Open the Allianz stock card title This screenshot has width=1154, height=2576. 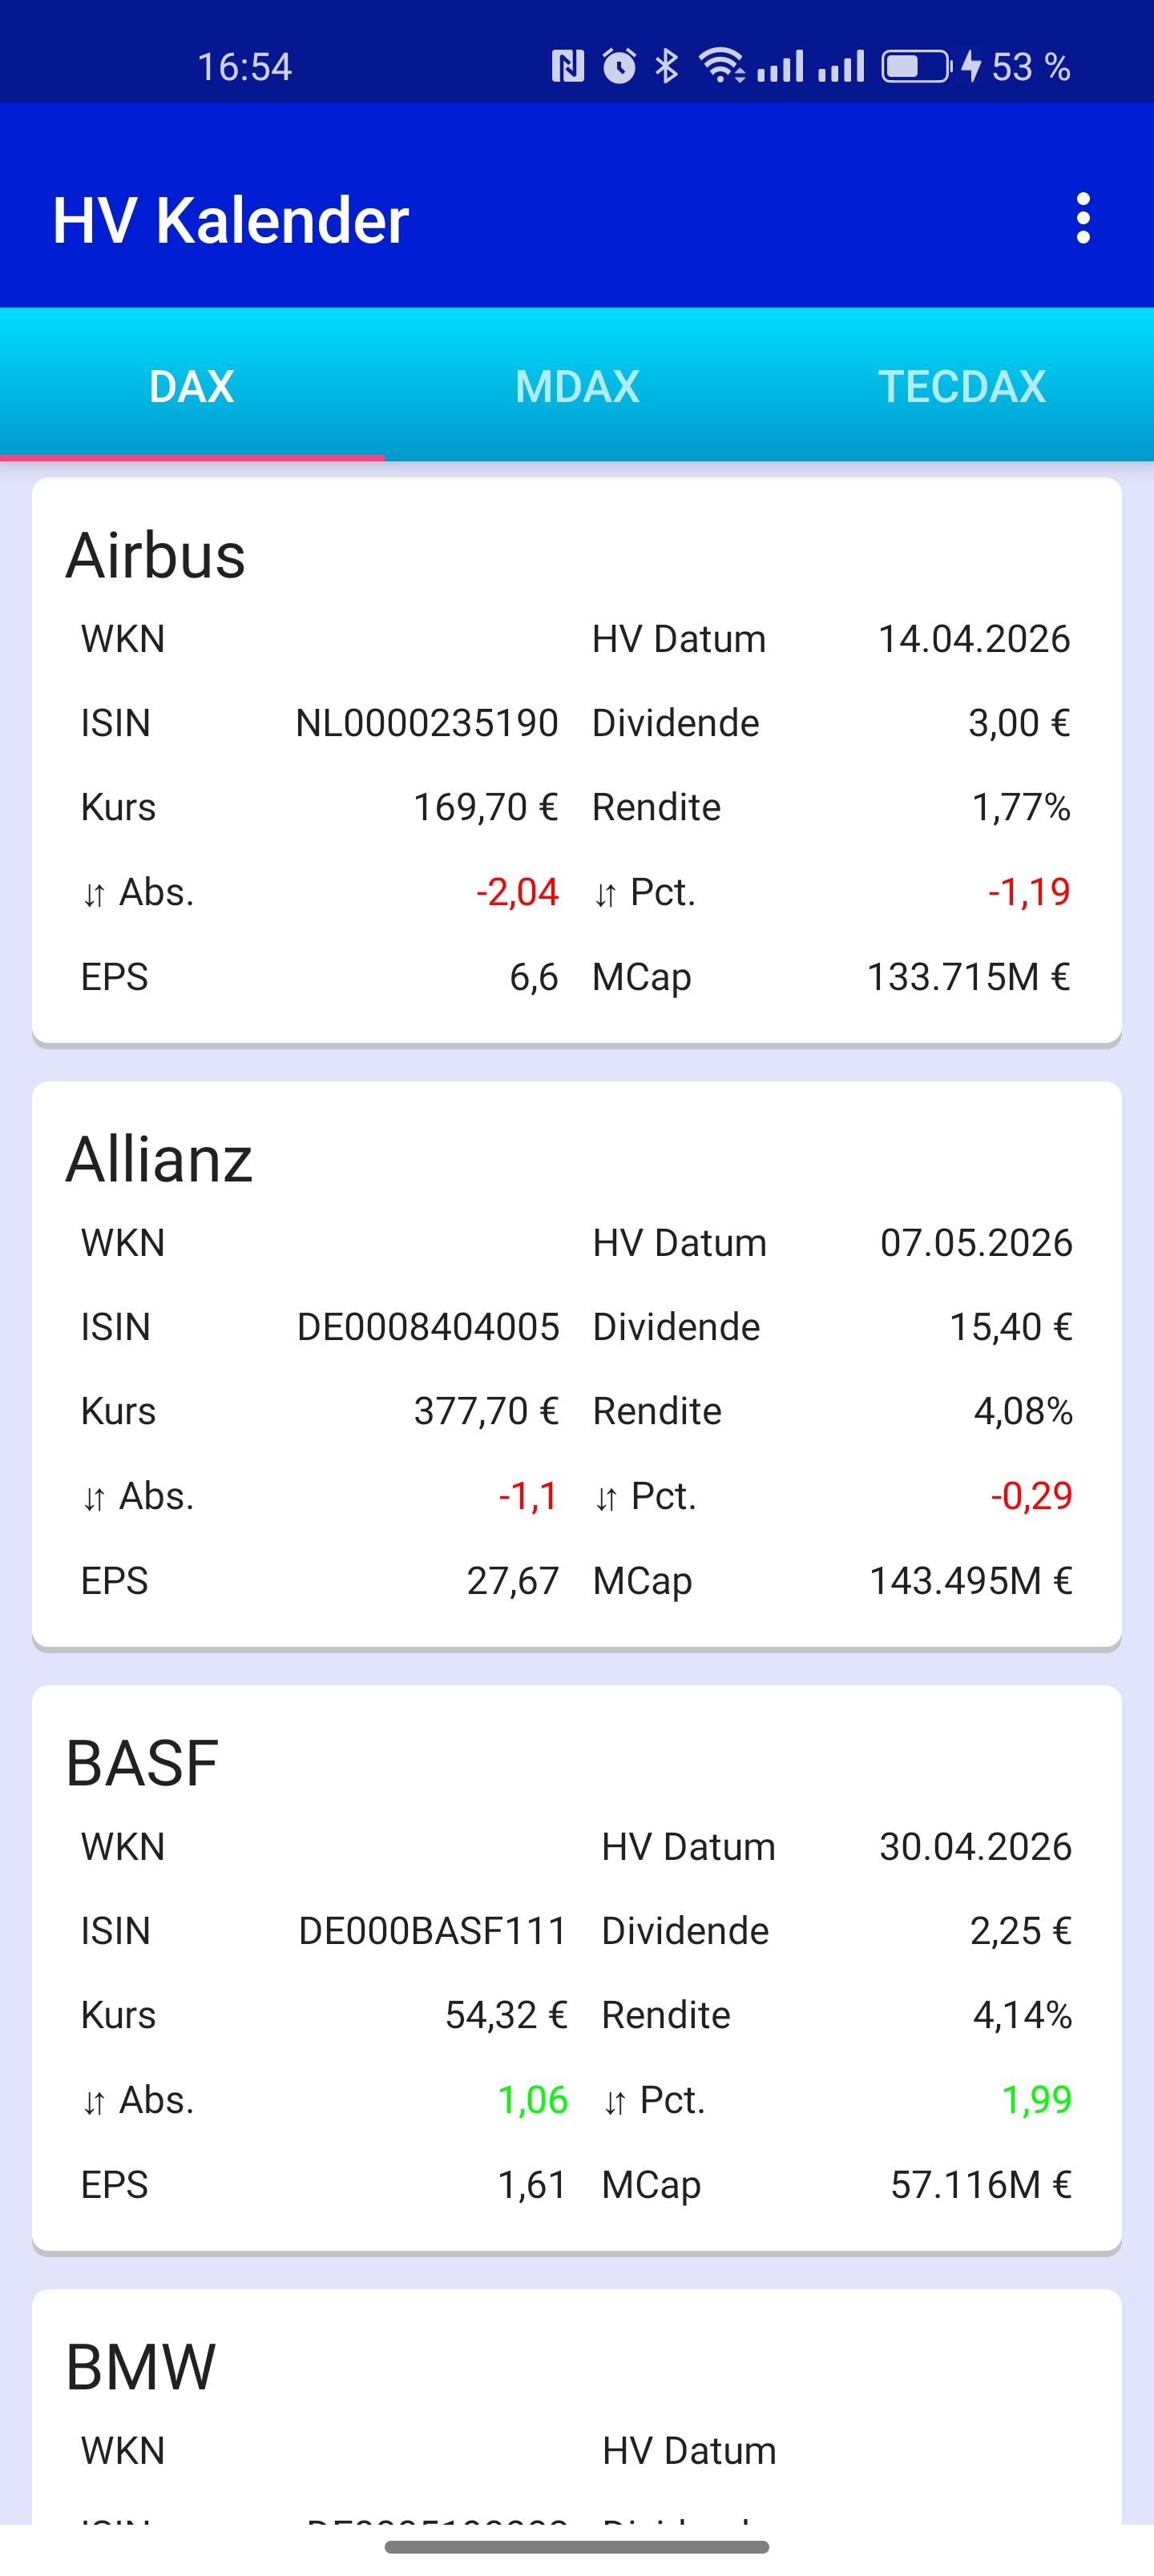(159, 1160)
